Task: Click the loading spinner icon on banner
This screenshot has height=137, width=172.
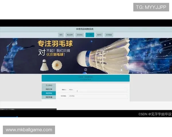Action: pos(85,70)
